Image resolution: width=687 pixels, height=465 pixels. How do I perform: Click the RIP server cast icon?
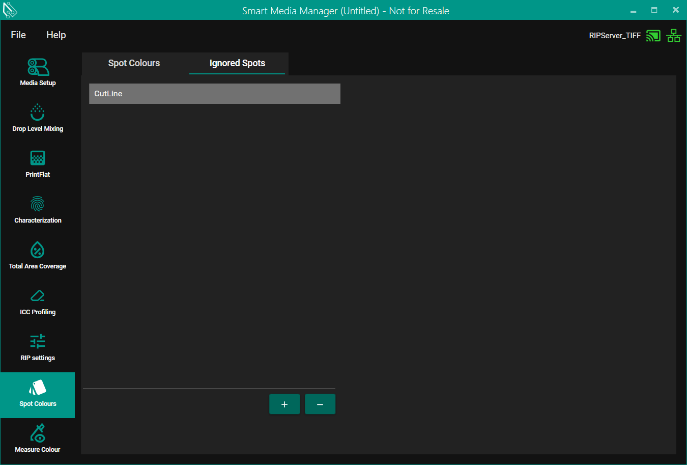pyautogui.click(x=653, y=36)
